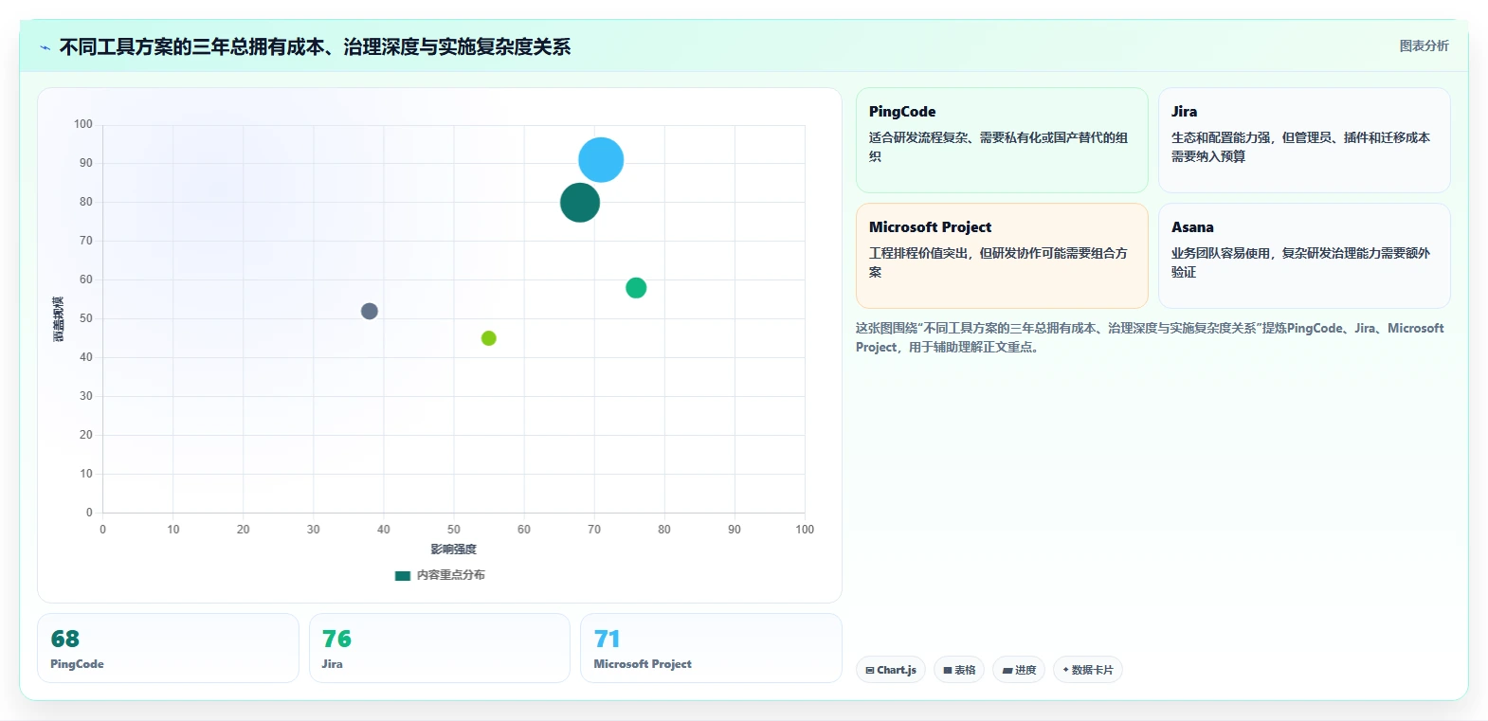Click the Asana card description text
The width and height of the screenshot is (1488, 721).
[x=1300, y=262]
